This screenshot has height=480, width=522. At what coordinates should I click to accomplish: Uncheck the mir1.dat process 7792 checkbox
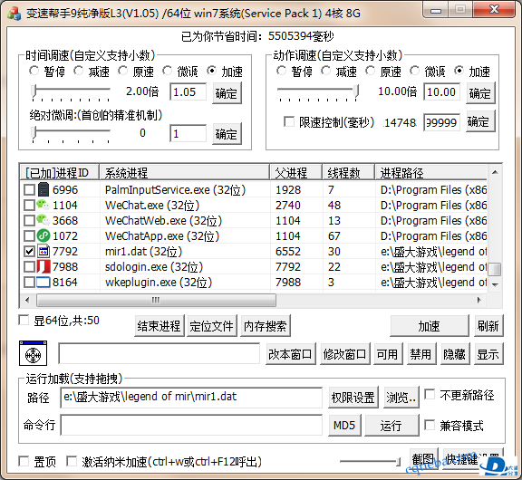coord(29,252)
